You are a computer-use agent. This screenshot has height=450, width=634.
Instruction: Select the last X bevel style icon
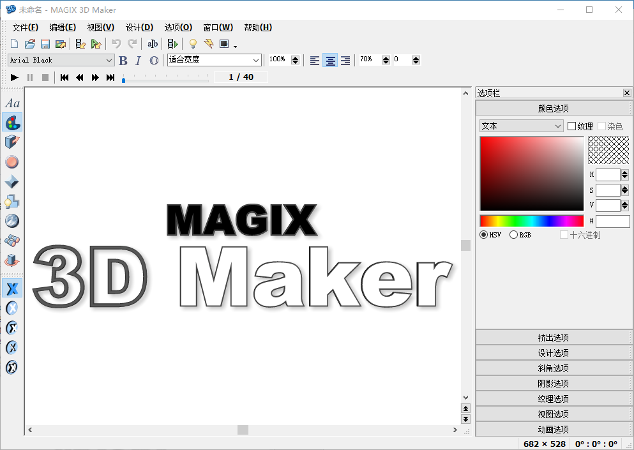coord(12,367)
